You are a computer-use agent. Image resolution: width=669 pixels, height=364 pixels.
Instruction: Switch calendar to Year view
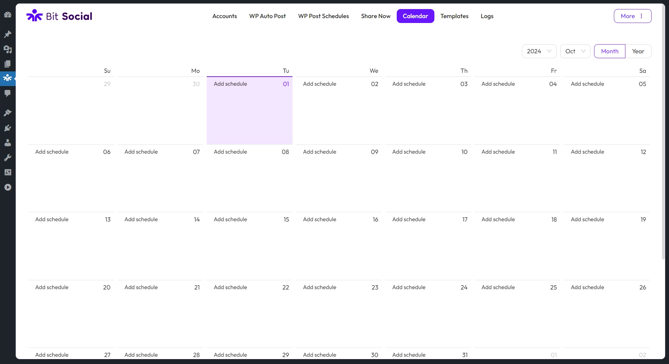click(638, 51)
